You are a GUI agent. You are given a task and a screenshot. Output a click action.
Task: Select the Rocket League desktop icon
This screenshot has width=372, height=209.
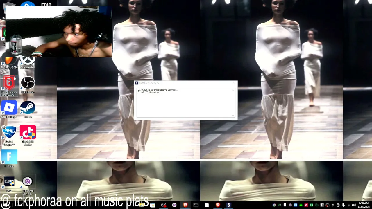(9, 136)
